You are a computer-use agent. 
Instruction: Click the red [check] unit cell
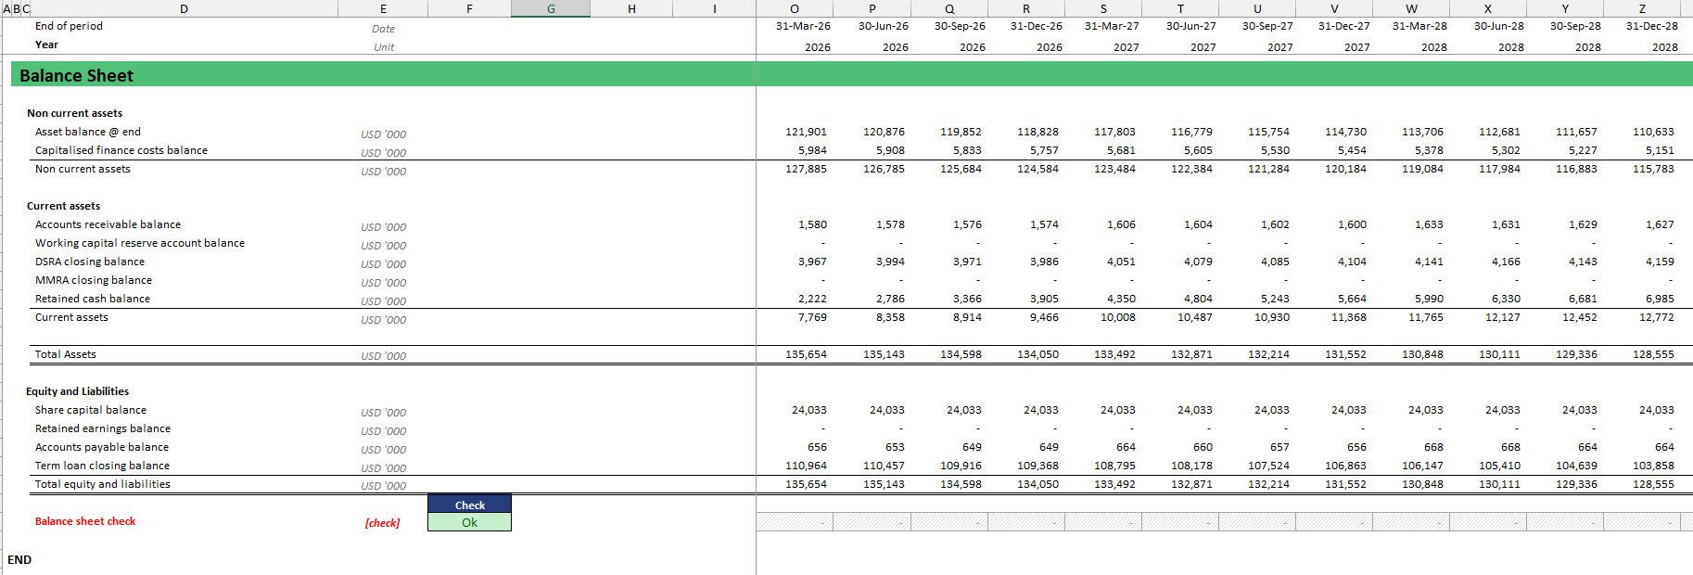382,523
